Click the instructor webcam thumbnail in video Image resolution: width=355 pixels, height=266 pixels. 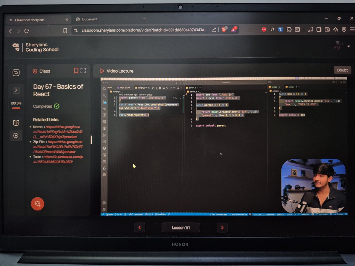[313, 186]
